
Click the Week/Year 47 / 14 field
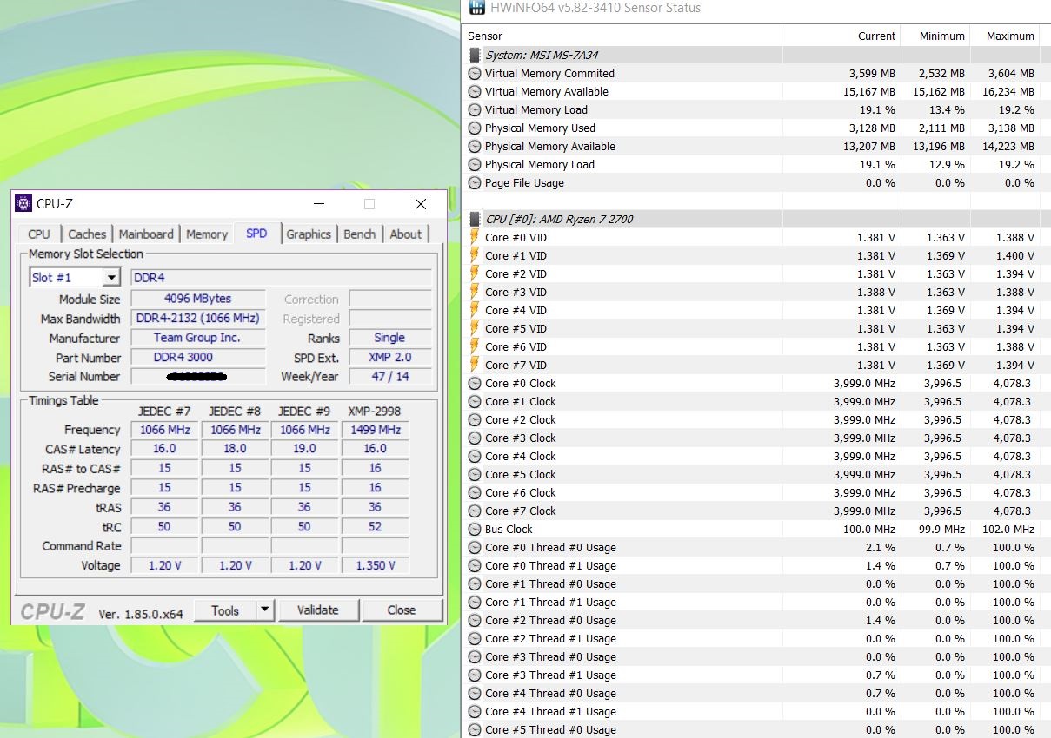(389, 376)
